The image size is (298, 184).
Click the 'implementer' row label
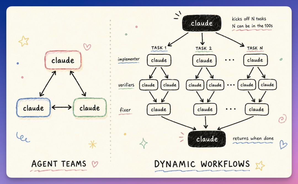(x=129, y=59)
